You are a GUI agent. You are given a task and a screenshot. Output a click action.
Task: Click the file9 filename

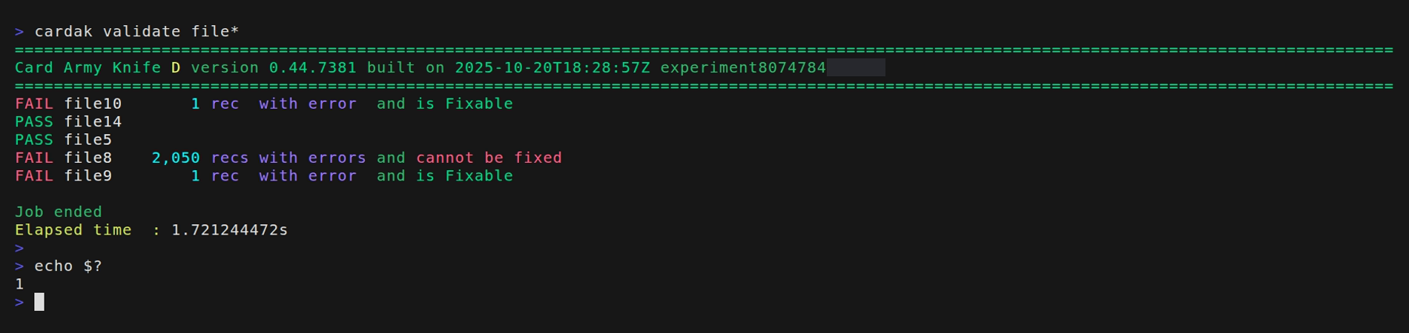click(x=88, y=176)
